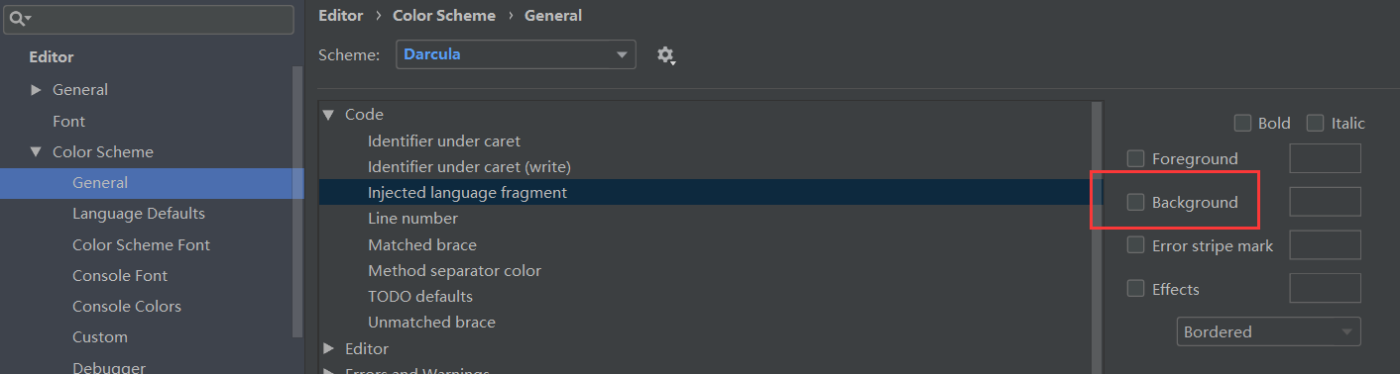Expand the Editor node in list
The image size is (1400, 374).
[329, 348]
